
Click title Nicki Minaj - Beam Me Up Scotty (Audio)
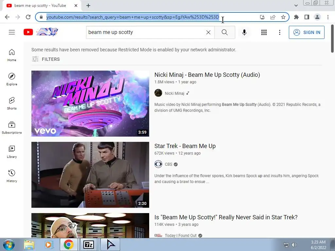(x=207, y=75)
